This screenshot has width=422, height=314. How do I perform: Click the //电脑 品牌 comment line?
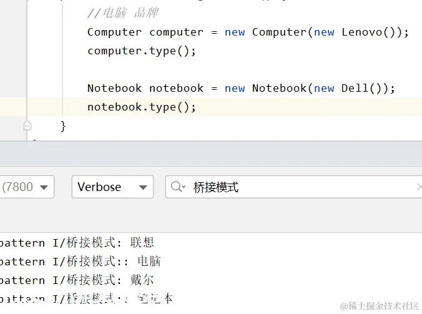pos(123,13)
